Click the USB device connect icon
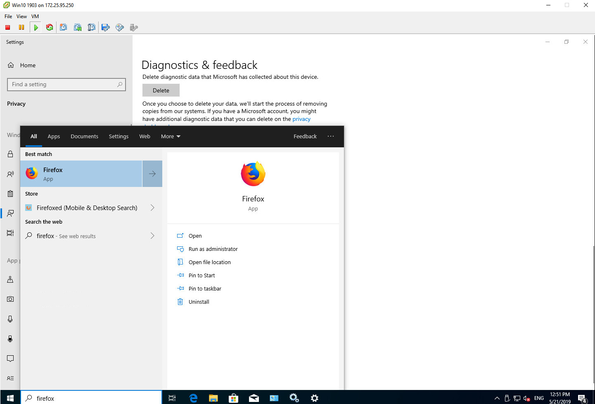This screenshot has height=404, width=595. point(134,27)
